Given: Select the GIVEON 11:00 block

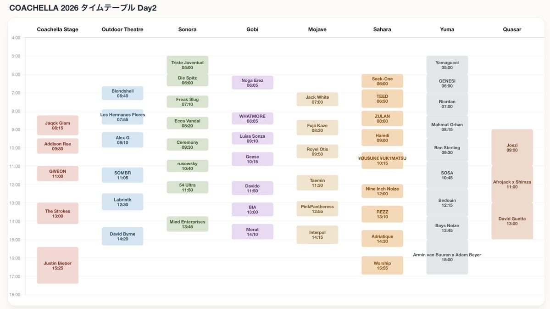Looking at the screenshot, I should [x=57, y=174].
